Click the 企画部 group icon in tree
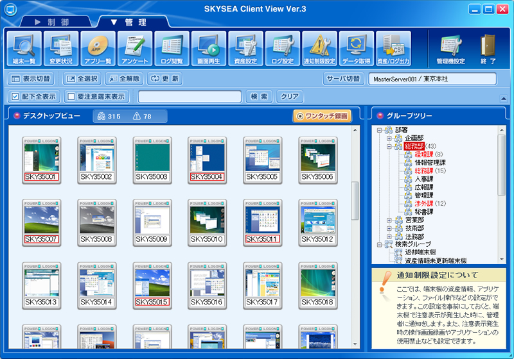The height and width of the screenshot is (359, 514). [398, 138]
